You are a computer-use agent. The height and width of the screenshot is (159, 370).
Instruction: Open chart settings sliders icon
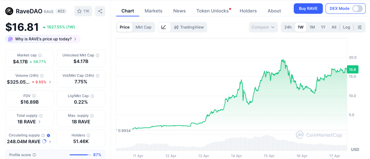point(359,27)
